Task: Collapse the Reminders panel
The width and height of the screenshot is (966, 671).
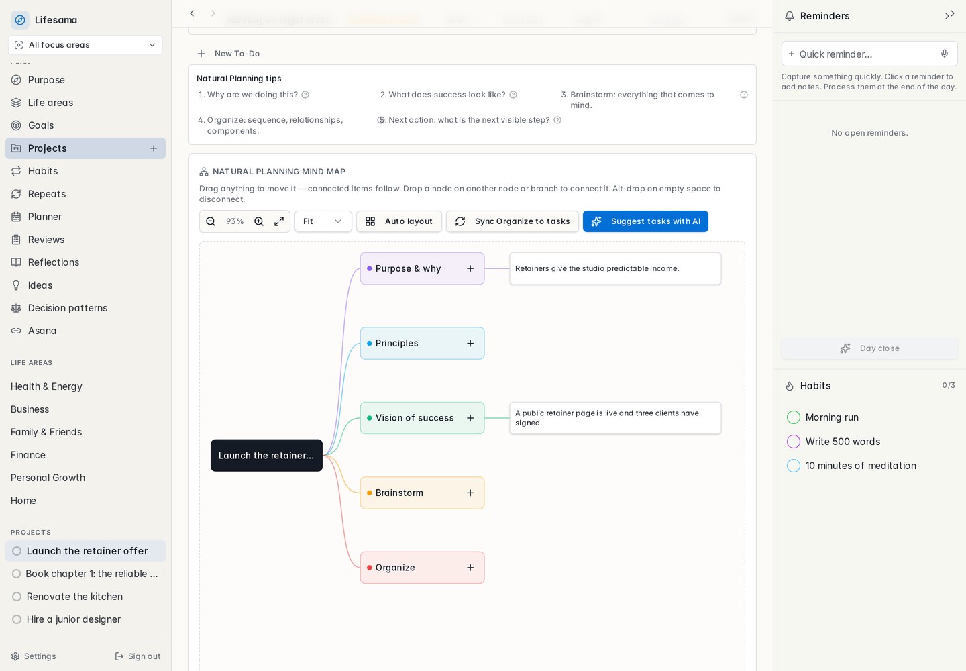Action: [x=949, y=15]
